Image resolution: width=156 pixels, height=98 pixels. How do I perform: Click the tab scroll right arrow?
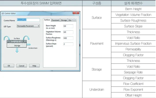(75, 20)
